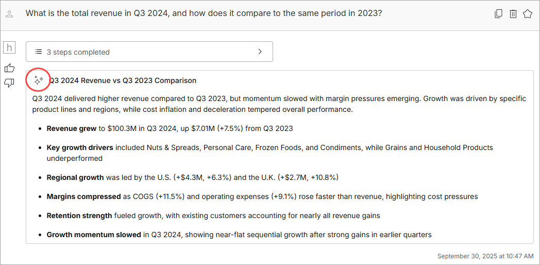Click the user avatar icon beside the question
The height and width of the screenshot is (265, 540).
tap(9, 14)
